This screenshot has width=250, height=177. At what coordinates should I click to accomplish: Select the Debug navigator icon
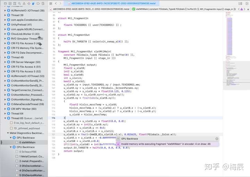(x=33, y=3)
